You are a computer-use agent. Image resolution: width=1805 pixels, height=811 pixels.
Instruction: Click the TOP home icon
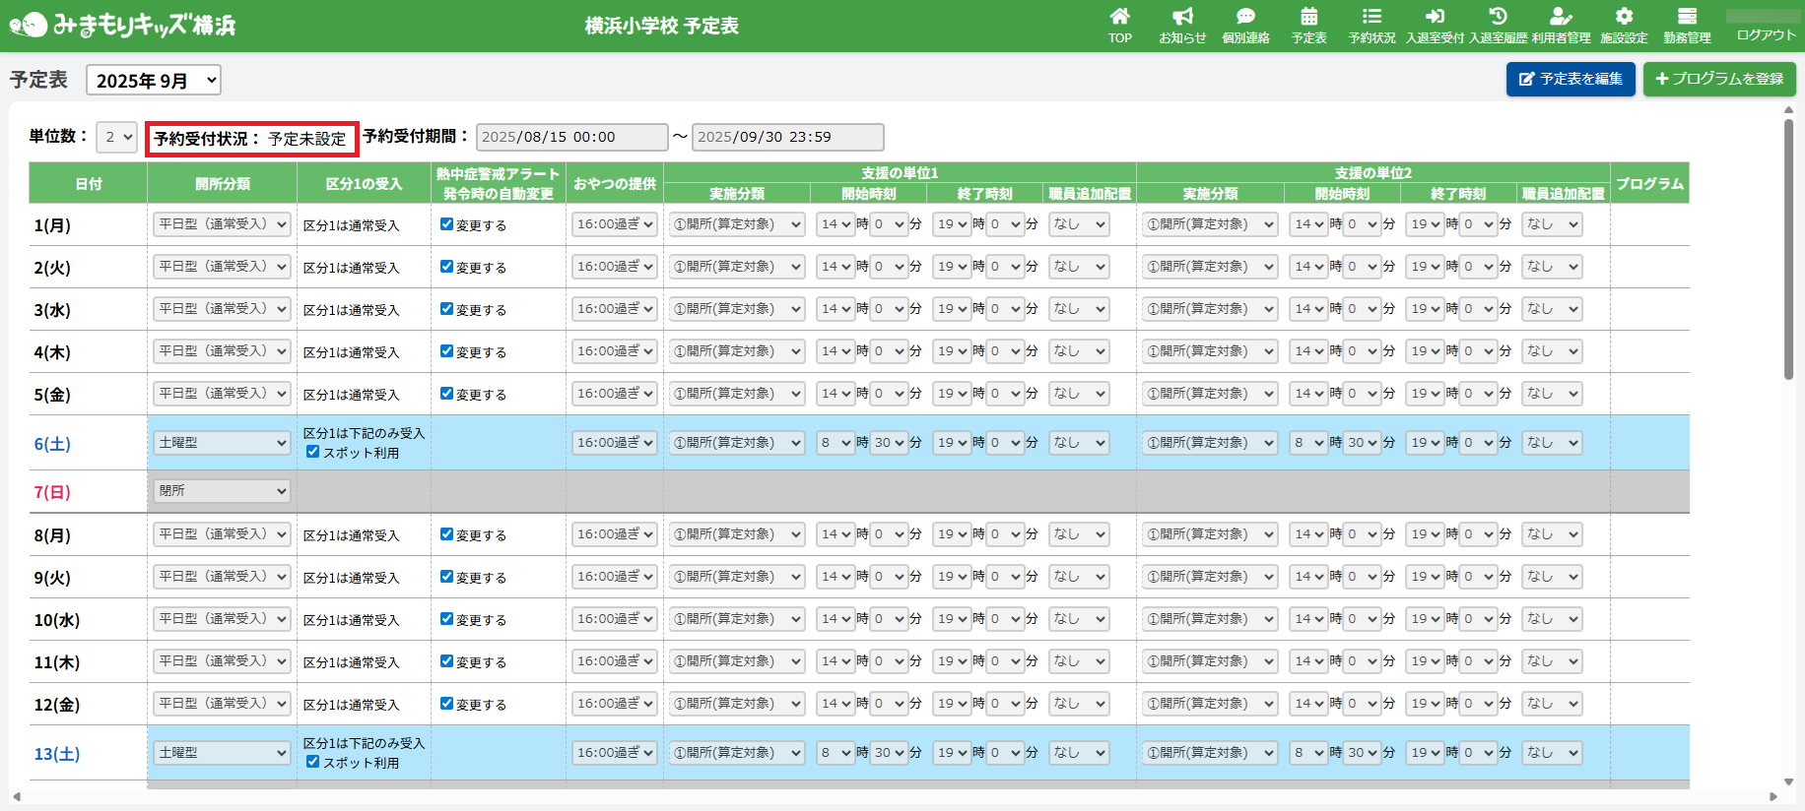coord(1119,18)
